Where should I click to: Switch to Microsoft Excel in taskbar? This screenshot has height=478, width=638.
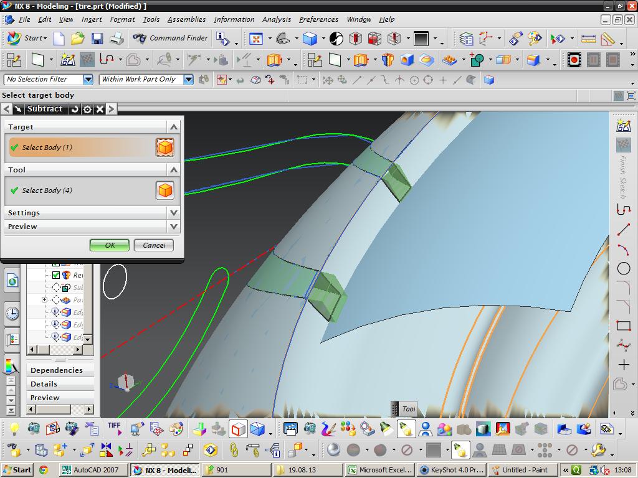[x=381, y=470]
